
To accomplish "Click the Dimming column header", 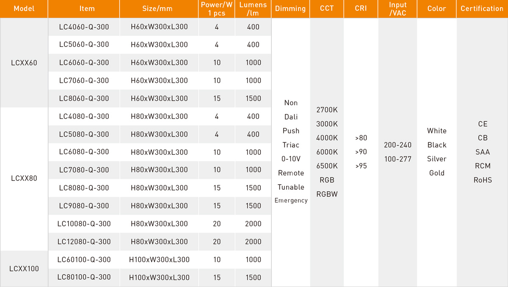I will (x=290, y=8).
